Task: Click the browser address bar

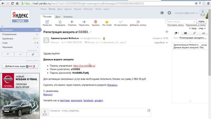Action: [108, 4]
